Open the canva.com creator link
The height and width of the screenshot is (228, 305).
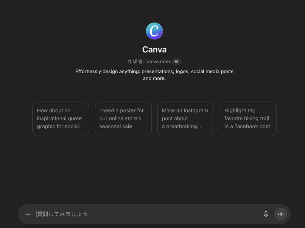(x=158, y=61)
